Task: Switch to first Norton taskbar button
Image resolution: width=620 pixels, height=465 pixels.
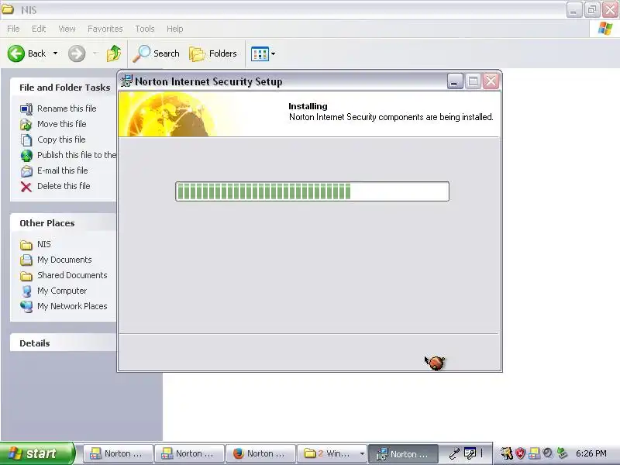Action: click(119, 453)
